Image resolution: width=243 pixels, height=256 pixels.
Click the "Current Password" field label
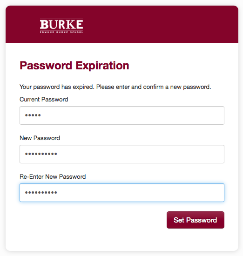(x=44, y=99)
